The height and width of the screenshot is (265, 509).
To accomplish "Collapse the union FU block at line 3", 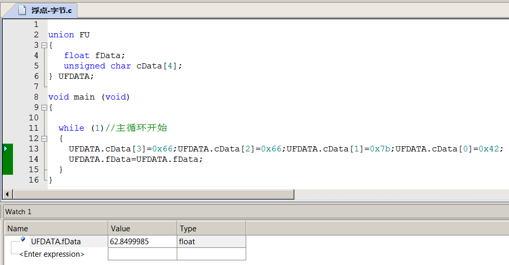I will [x=45, y=45].
